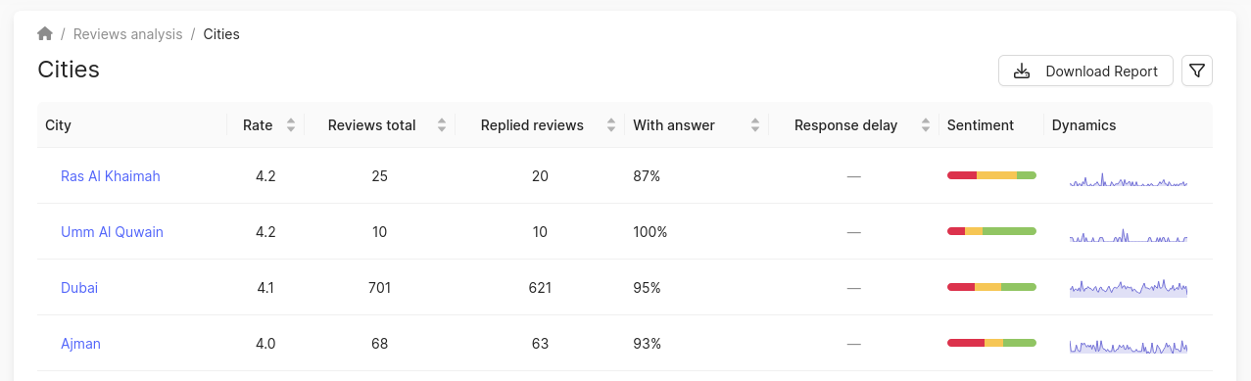The image size is (1251, 381).
Task: Open the Dubai city link
Action: coord(79,288)
